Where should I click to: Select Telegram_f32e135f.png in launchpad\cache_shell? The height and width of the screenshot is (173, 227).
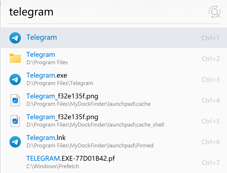pos(114,121)
